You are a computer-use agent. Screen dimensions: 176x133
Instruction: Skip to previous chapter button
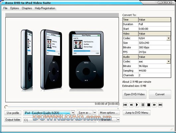[x=125, y=105]
